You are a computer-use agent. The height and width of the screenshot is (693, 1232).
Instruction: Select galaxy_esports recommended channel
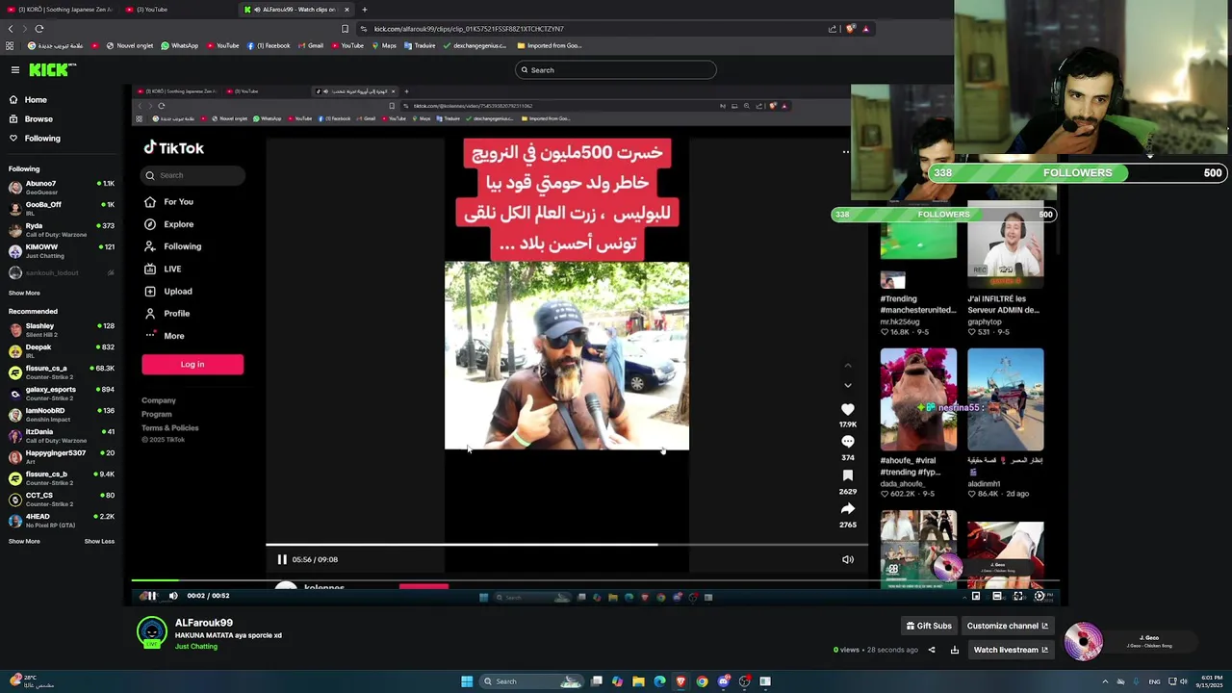pos(62,393)
